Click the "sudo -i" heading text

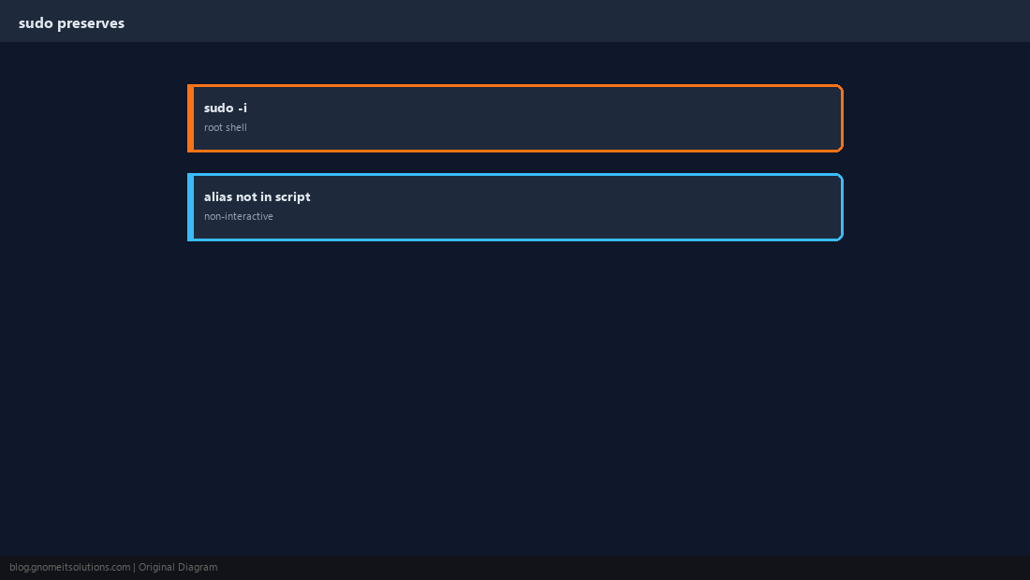point(226,108)
